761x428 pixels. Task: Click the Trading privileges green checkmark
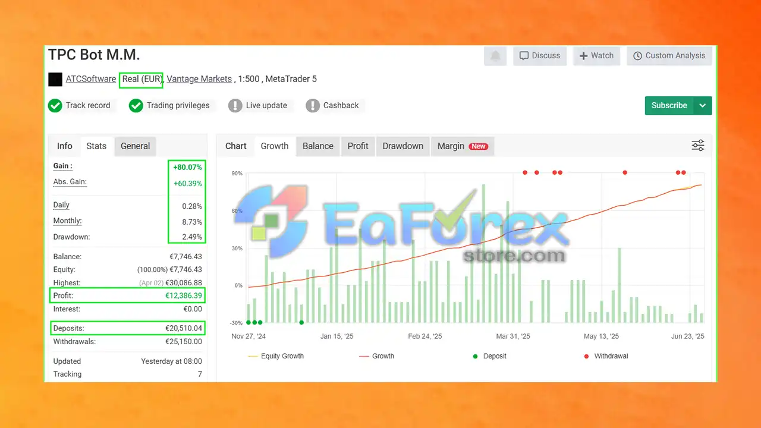click(136, 106)
